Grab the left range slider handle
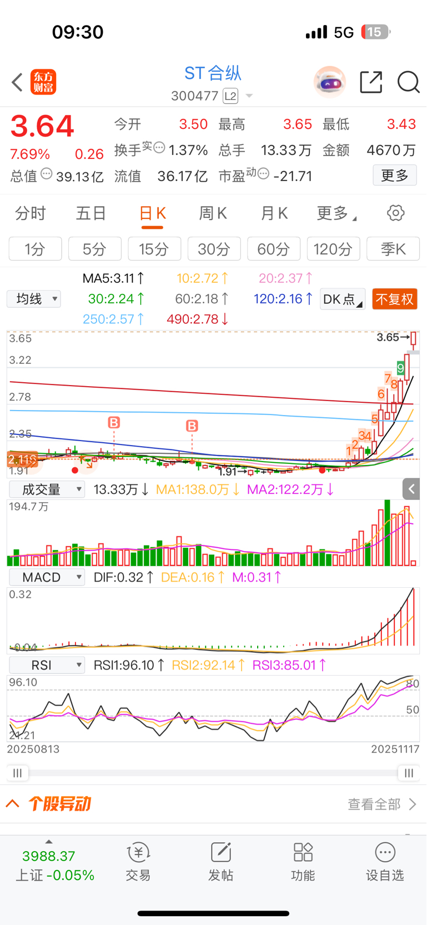 pyautogui.click(x=17, y=773)
